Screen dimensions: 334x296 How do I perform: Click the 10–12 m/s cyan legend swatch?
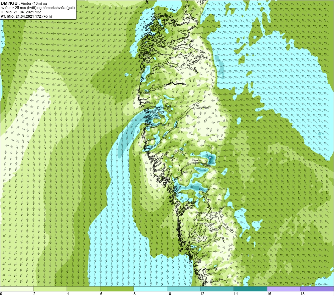[x=184, y=289]
